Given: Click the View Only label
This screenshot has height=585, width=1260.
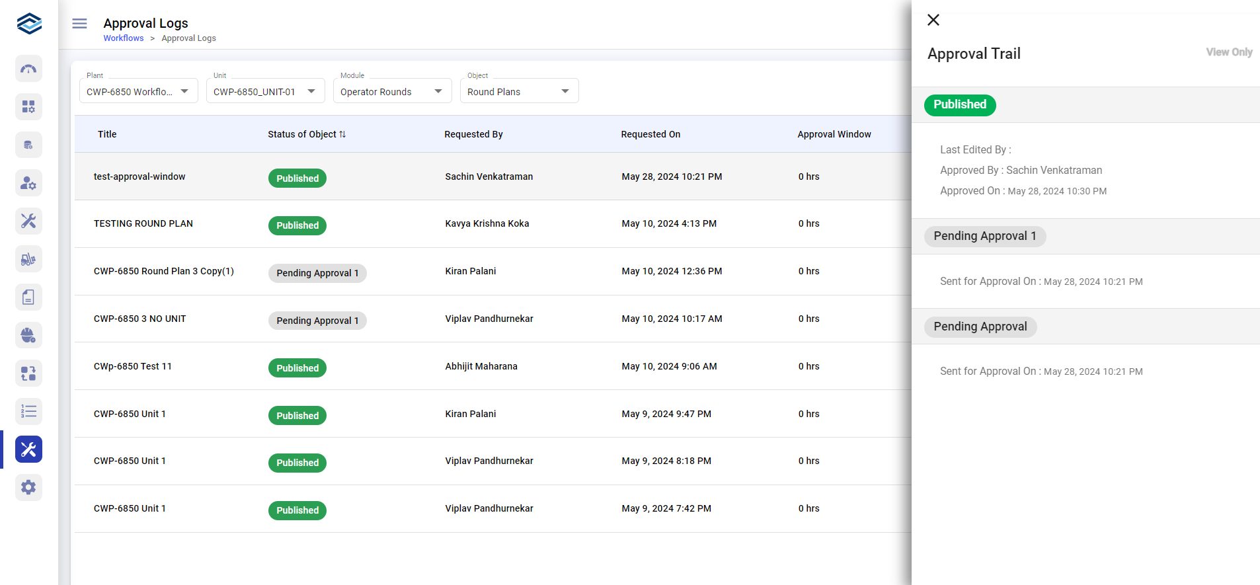Looking at the screenshot, I should [1229, 52].
